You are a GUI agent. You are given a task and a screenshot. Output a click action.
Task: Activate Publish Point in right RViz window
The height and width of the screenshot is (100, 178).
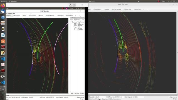point(137,9)
